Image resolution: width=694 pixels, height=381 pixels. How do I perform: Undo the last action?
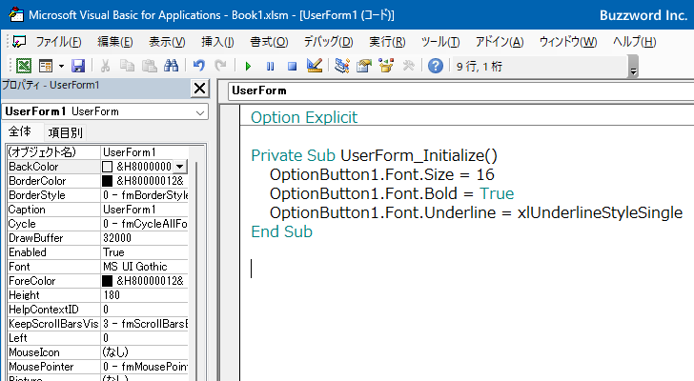199,66
